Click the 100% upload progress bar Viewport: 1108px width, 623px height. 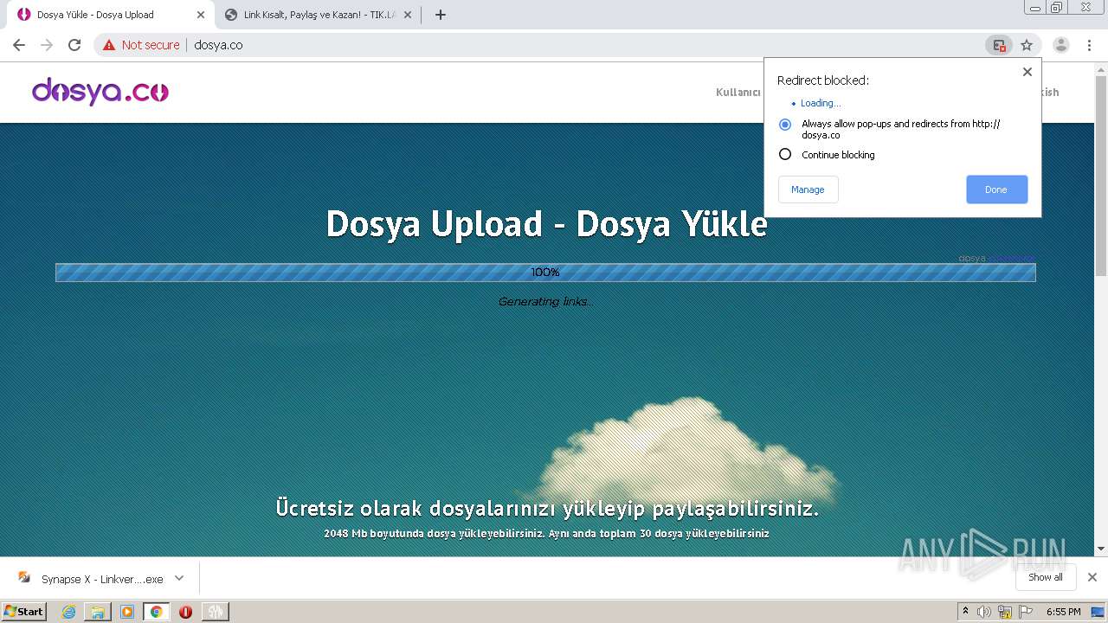[x=545, y=273]
